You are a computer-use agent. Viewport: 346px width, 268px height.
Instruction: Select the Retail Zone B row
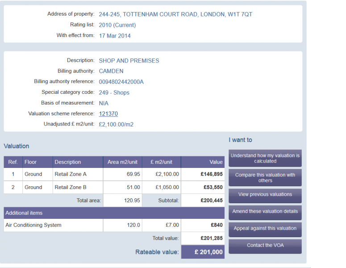(x=114, y=188)
